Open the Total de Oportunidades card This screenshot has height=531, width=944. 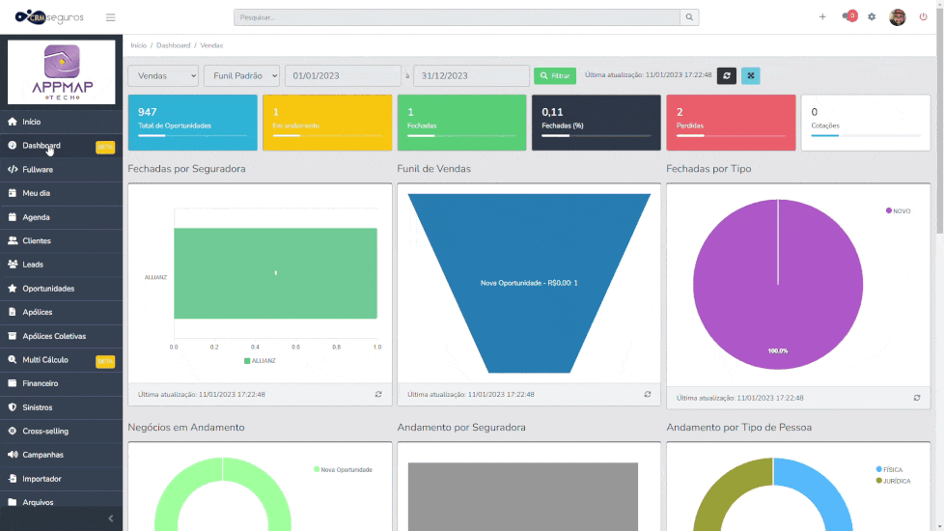[193, 123]
